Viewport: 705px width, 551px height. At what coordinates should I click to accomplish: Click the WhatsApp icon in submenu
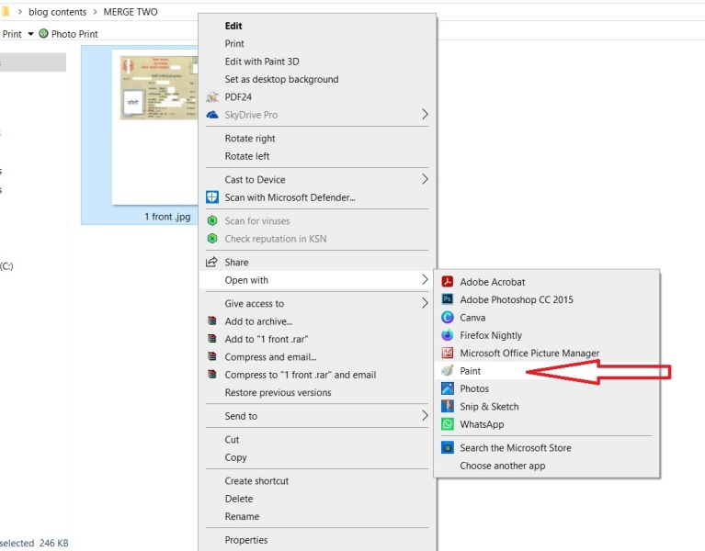(448, 424)
